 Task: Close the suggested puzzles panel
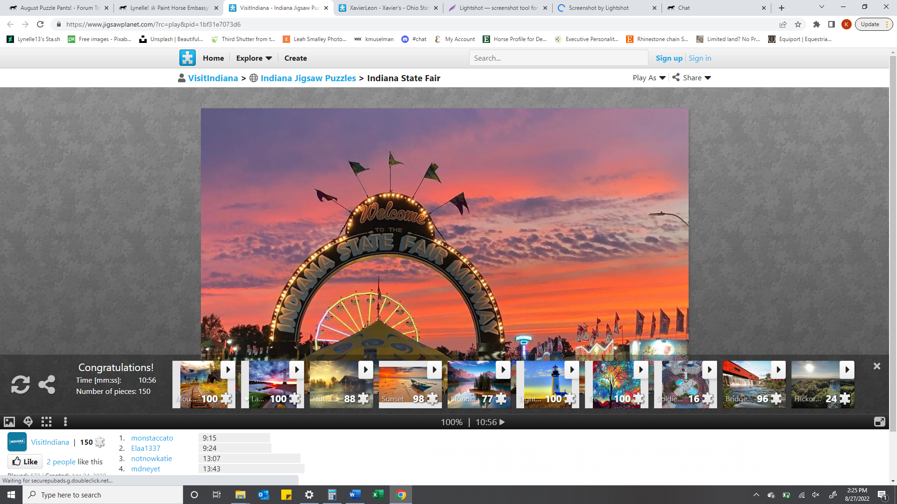877,366
